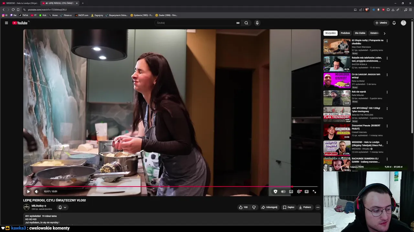Open the 'Rok nie wyrok' video thumbnail
The width and height of the screenshot is (414, 232).
point(337,98)
